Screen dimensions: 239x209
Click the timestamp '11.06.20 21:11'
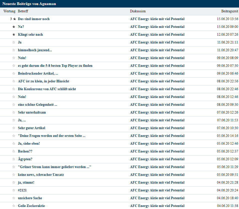[227, 42]
